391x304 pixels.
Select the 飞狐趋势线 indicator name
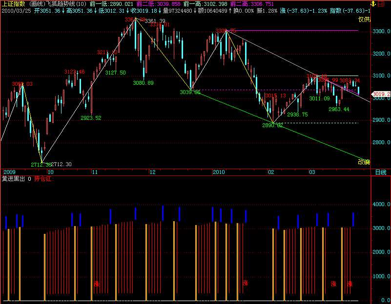point(62,3)
